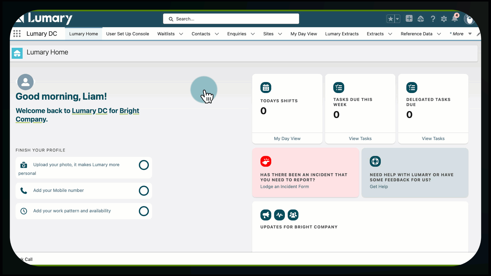Open the App Launcher grid icon
The image size is (491, 276).
[x=17, y=34]
